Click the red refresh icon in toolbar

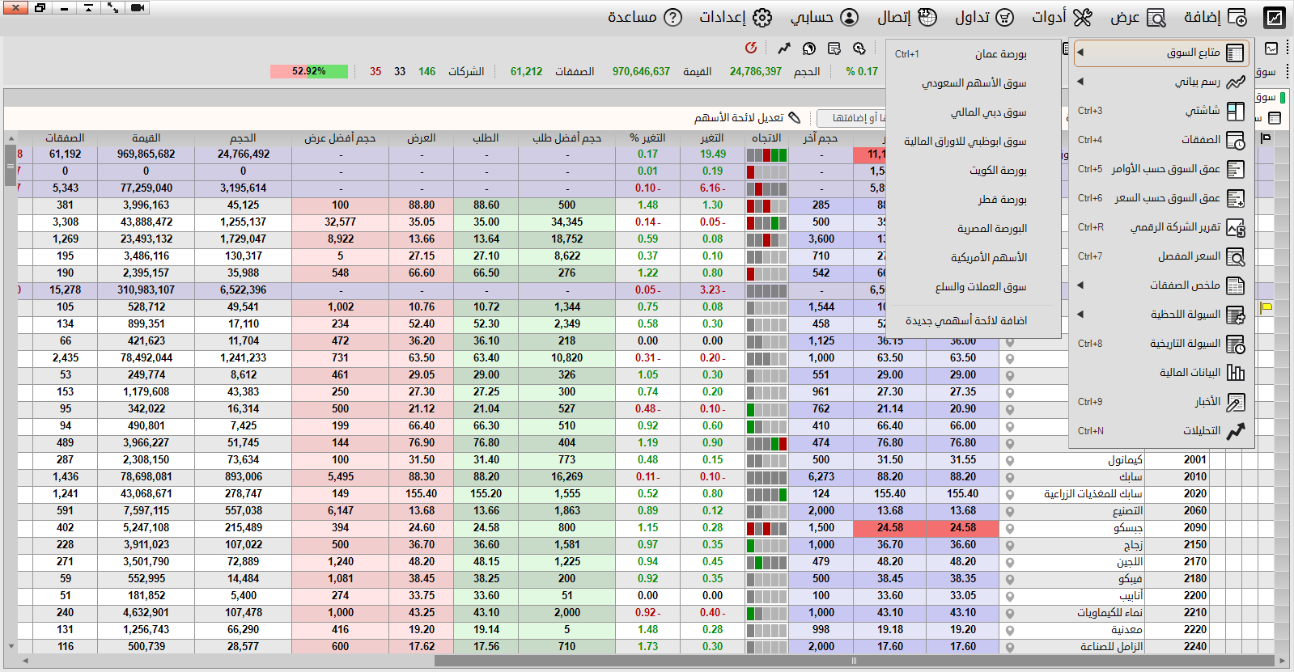(751, 48)
